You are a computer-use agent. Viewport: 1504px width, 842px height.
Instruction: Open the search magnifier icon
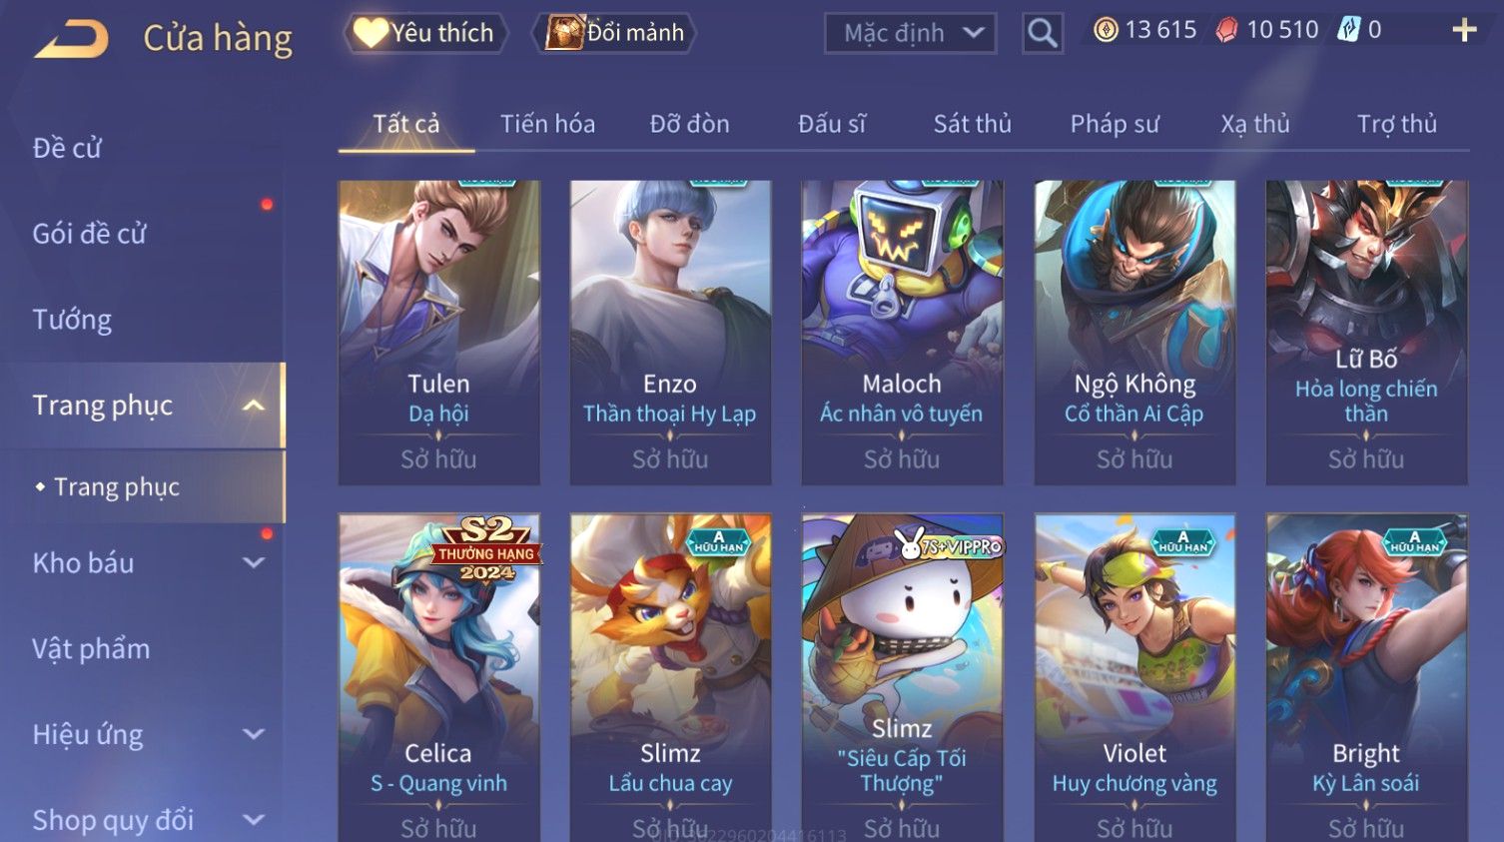click(x=1043, y=33)
